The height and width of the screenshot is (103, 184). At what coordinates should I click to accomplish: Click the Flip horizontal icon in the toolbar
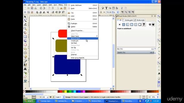click(x=44, y=12)
